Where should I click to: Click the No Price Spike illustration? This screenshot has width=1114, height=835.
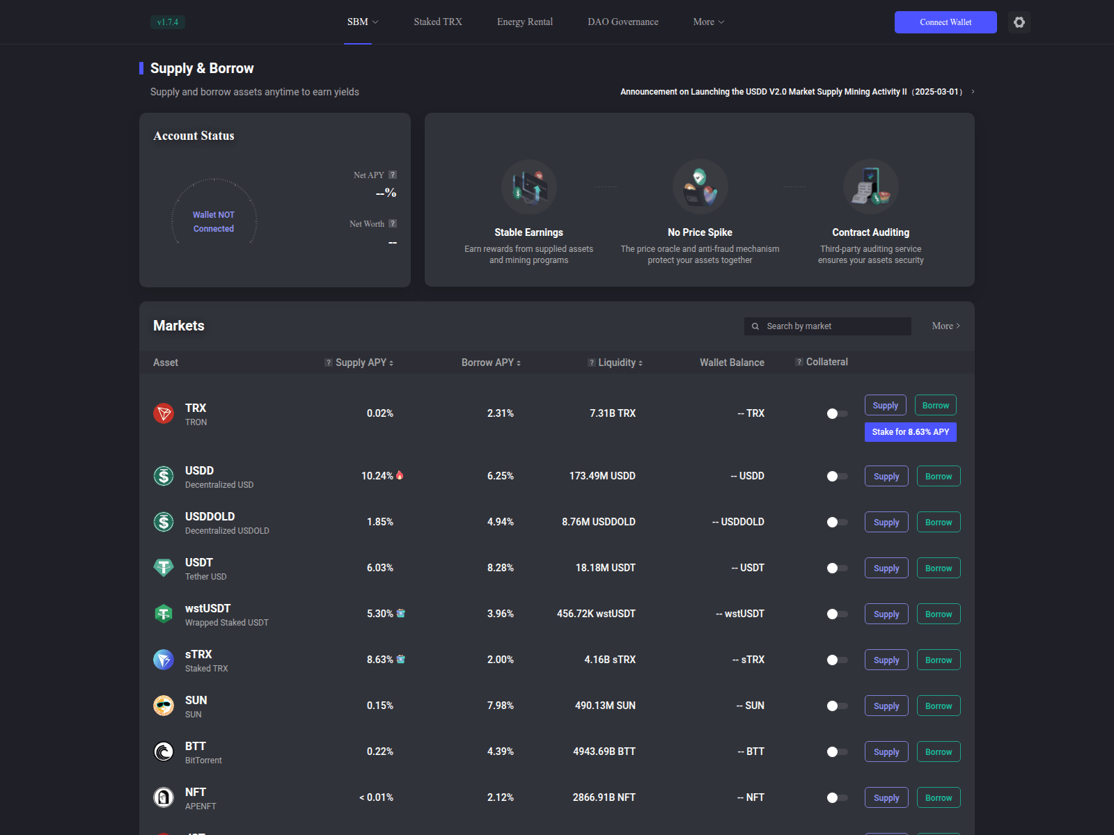tap(700, 187)
